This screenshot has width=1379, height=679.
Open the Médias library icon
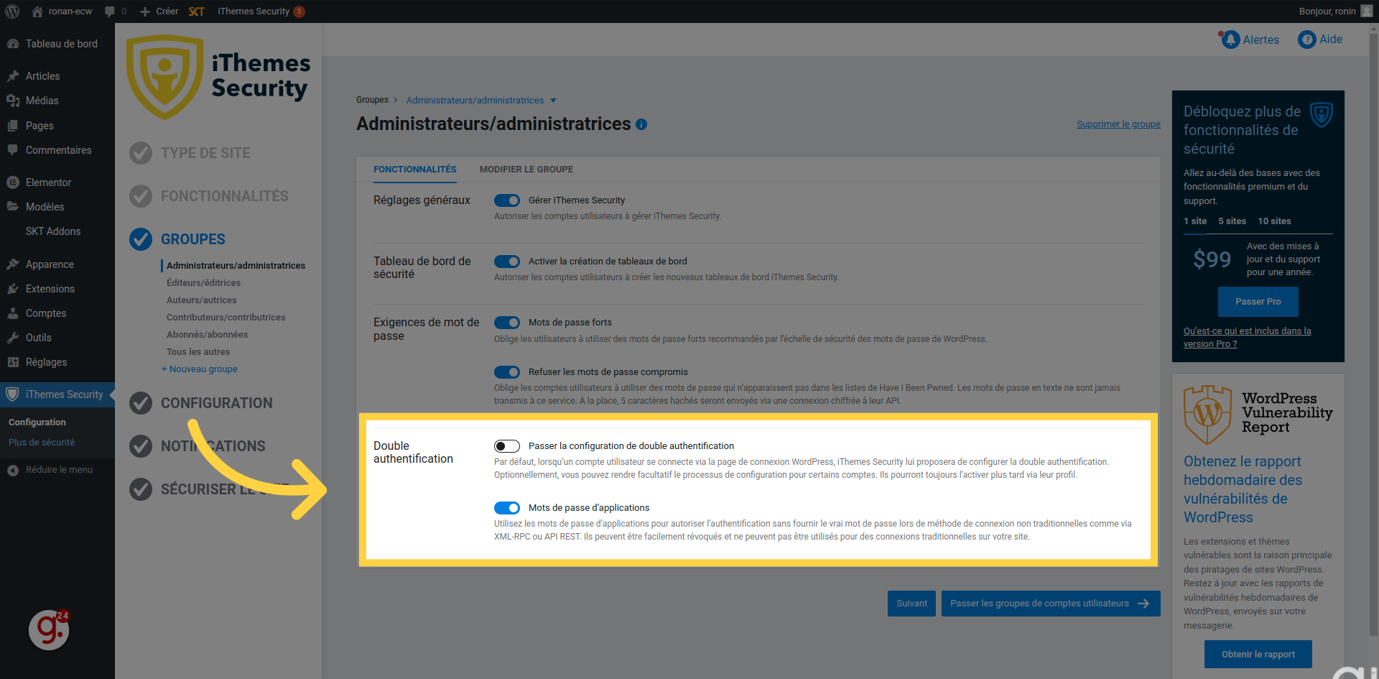[x=13, y=101]
